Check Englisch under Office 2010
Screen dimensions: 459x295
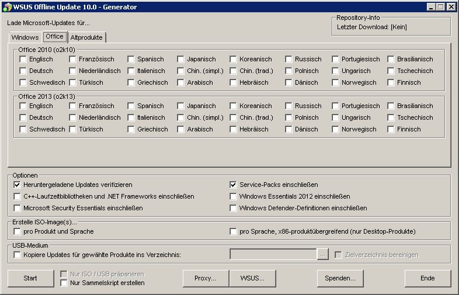23,59
